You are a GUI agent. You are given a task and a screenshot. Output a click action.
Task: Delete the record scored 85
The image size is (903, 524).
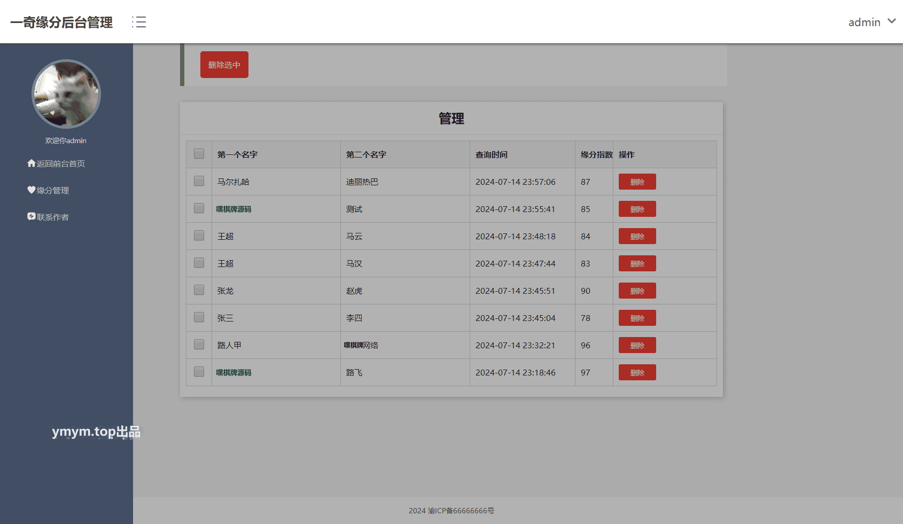(x=637, y=209)
